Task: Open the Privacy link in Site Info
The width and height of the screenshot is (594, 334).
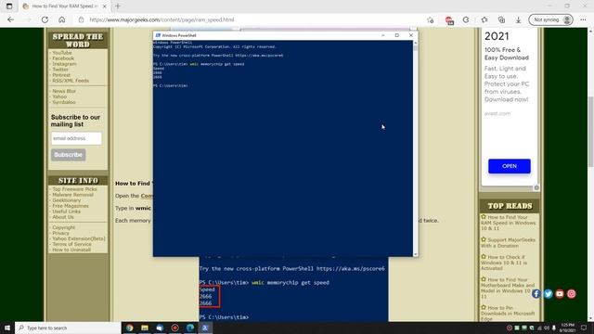Action: [61, 233]
